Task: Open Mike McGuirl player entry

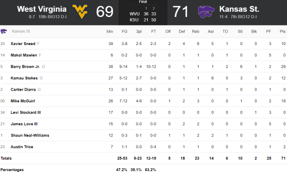Action: point(23,101)
